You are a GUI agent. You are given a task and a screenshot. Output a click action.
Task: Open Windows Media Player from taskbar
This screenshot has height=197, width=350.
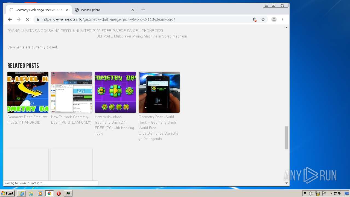(40, 193)
